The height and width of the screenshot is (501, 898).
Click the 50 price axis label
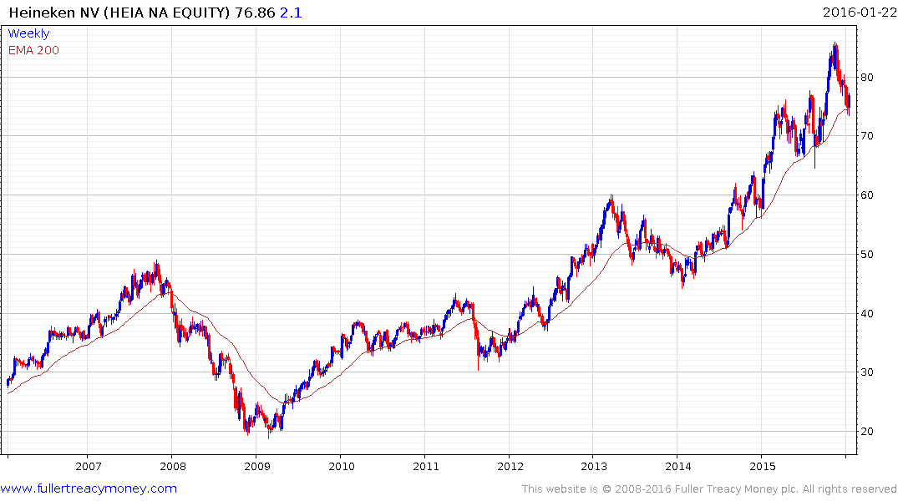pyautogui.click(x=867, y=254)
